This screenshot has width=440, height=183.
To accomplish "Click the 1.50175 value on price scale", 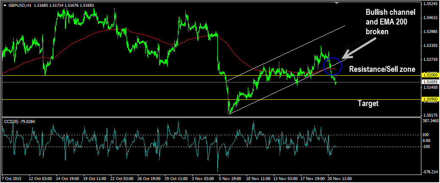I will (x=430, y=115).
